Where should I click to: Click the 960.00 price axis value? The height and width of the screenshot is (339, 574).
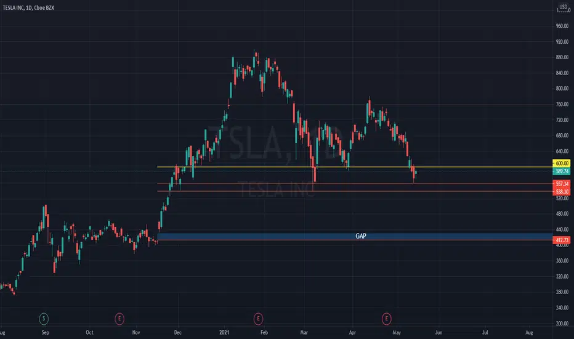[562, 26]
